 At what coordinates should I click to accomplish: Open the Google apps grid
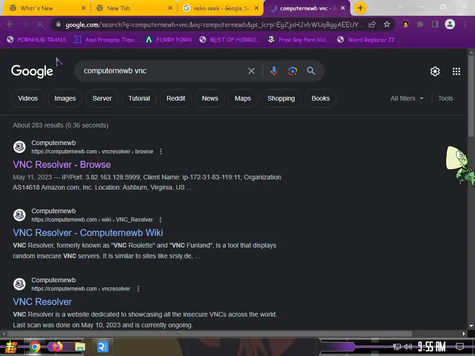coord(456,71)
